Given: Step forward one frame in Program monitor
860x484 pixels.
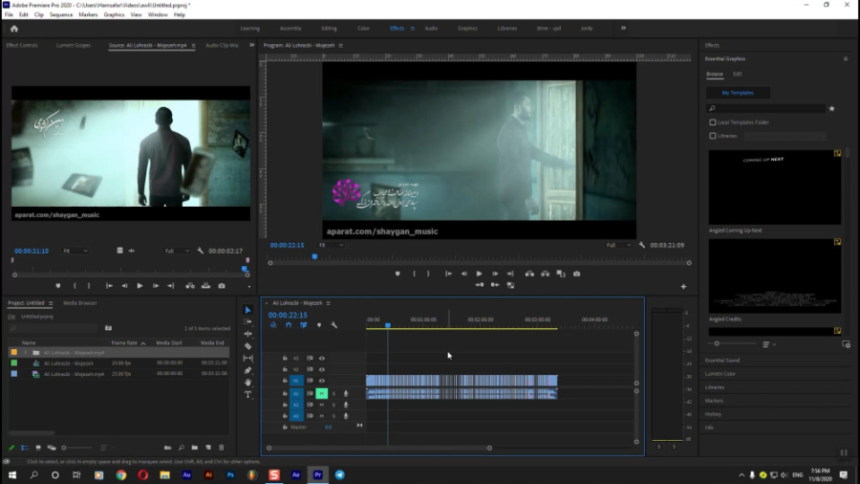Looking at the screenshot, I should tap(495, 274).
